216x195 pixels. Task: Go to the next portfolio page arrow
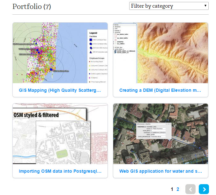tap(204, 189)
